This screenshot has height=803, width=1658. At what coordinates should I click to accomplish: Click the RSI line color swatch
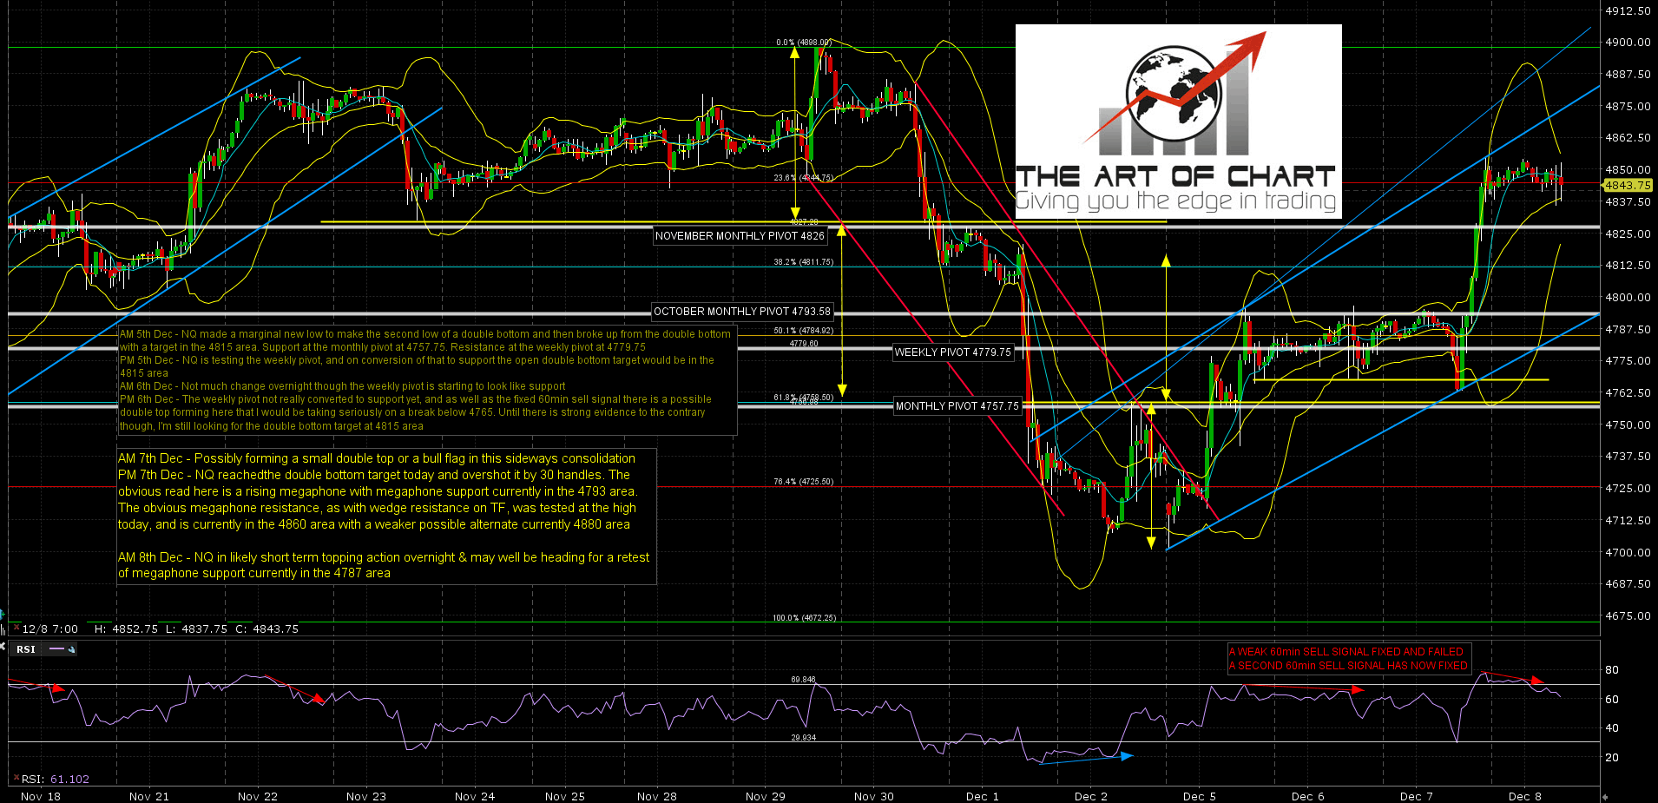pos(57,649)
